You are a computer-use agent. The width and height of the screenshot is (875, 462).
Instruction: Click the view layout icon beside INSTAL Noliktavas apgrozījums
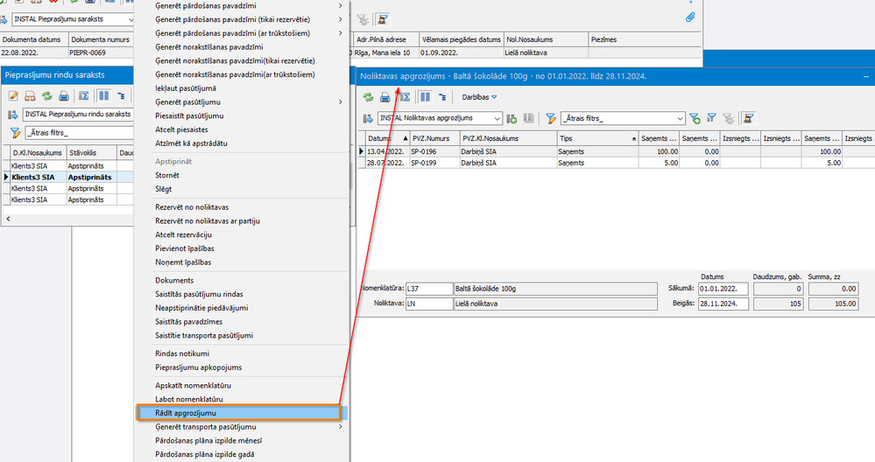[368, 119]
